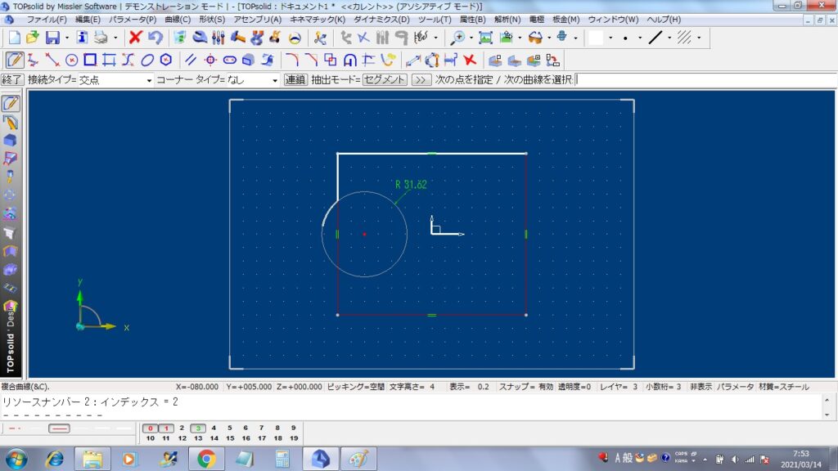Select the hexagon polygon tool
This screenshot has height=471, width=838.
pos(166,60)
